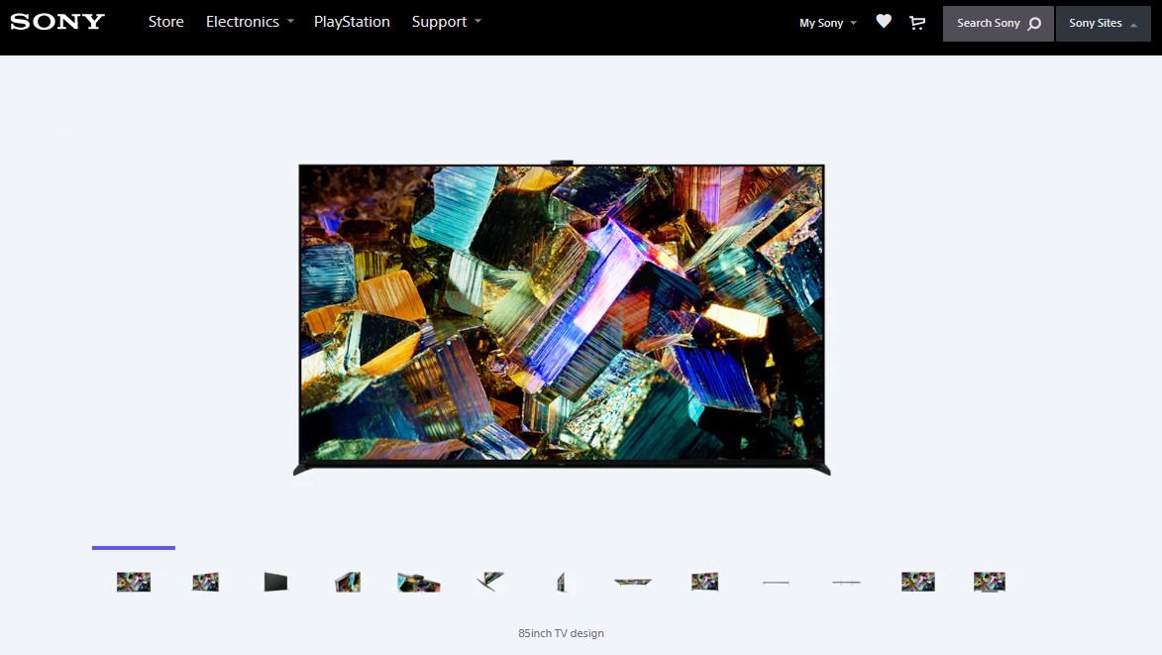
Task: Select the ninth thumbnail, front TV view
Action: [x=704, y=582]
